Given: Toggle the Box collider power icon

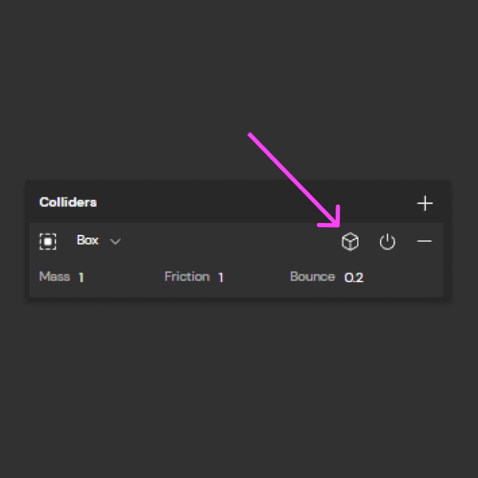Looking at the screenshot, I should point(388,242).
